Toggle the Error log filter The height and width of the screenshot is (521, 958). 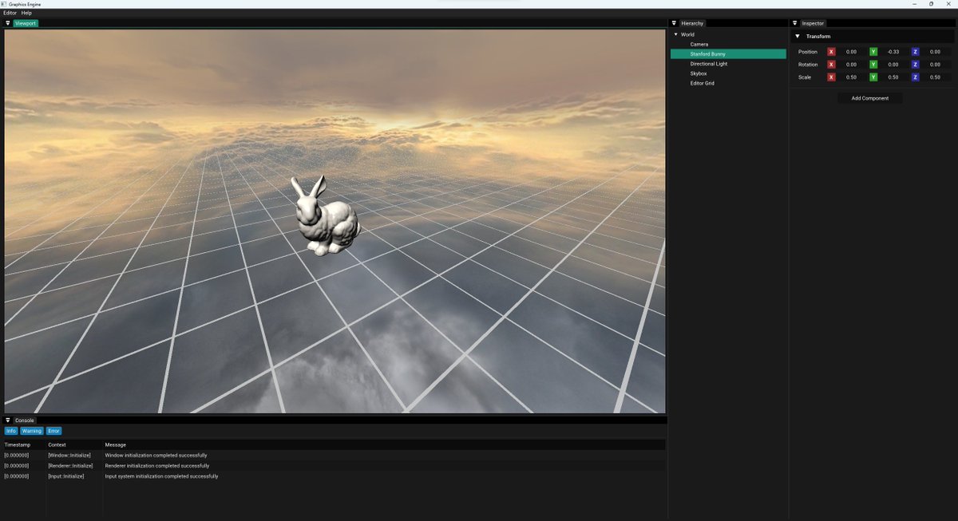click(x=53, y=431)
